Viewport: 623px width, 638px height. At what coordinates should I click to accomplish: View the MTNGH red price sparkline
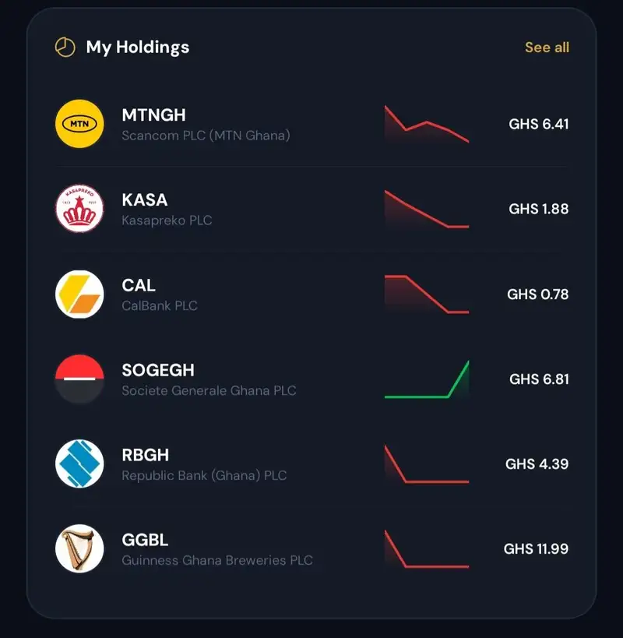(427, 124)
